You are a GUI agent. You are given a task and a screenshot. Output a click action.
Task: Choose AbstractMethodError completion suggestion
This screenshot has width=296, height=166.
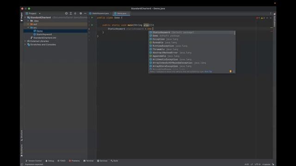191,53
